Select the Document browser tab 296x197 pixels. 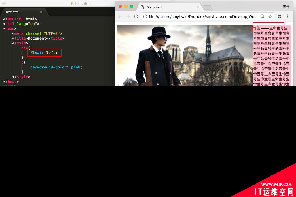[x=170, y=7]
